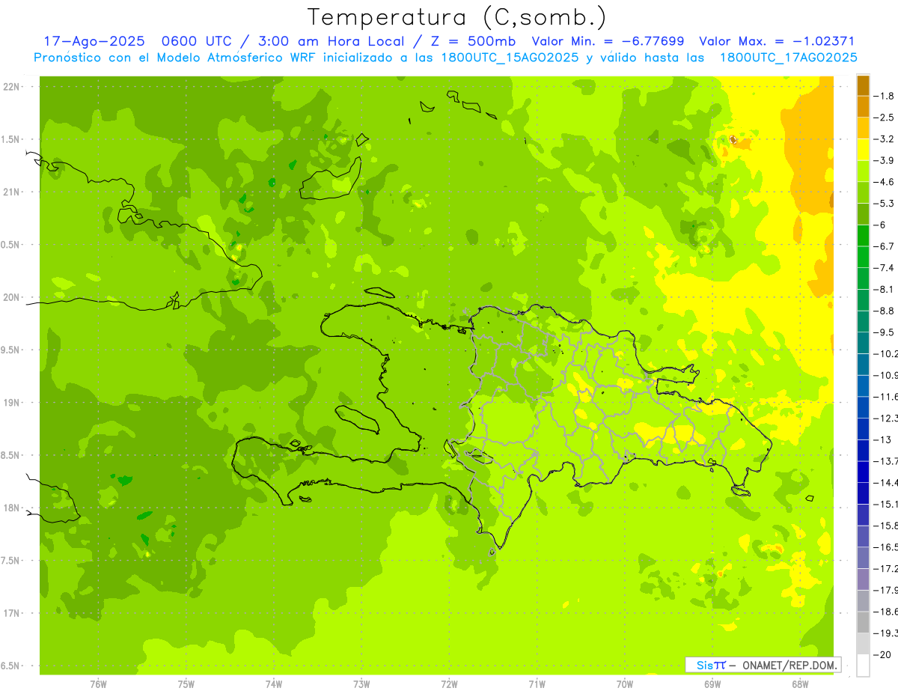898x694 pixels.
Task: Click the -3.2 colorbar label
Action: (x=885, y=139)
